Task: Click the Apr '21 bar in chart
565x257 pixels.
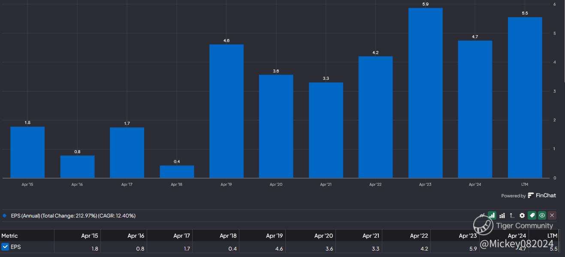Action: coord(326,130)
